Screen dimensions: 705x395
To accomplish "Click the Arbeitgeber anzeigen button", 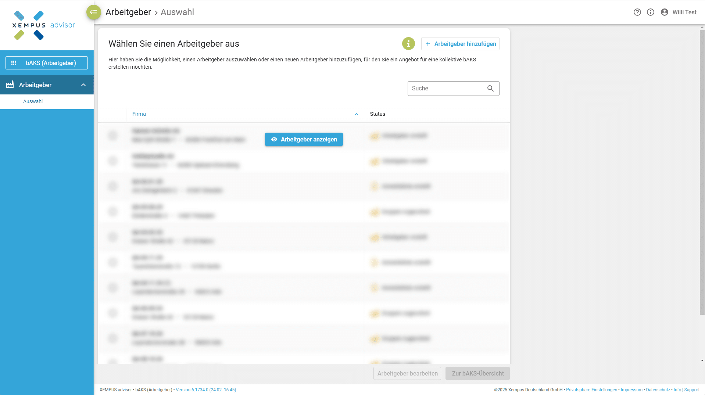I will pyautogui.click(x=304, y=139).
